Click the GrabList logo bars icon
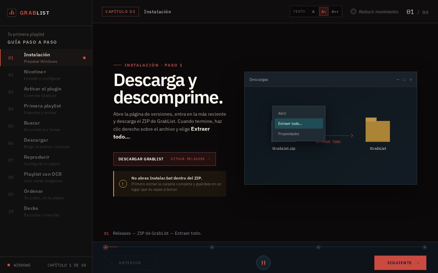Viewport: 438px width, 273px height. 12,13
